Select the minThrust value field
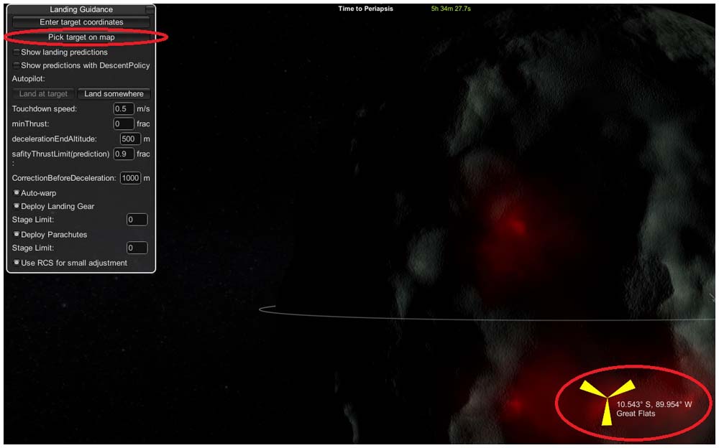The width and height of the screenshot is (719, 448). (124, 123)
